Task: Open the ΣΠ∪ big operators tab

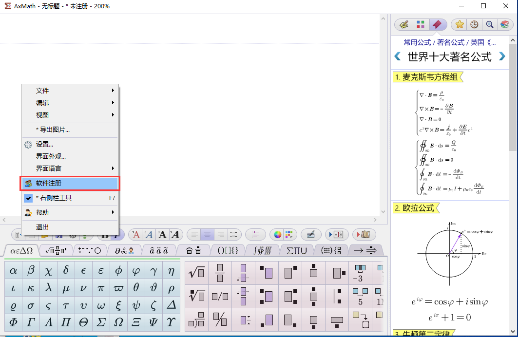Action: (x=297, y=251)
